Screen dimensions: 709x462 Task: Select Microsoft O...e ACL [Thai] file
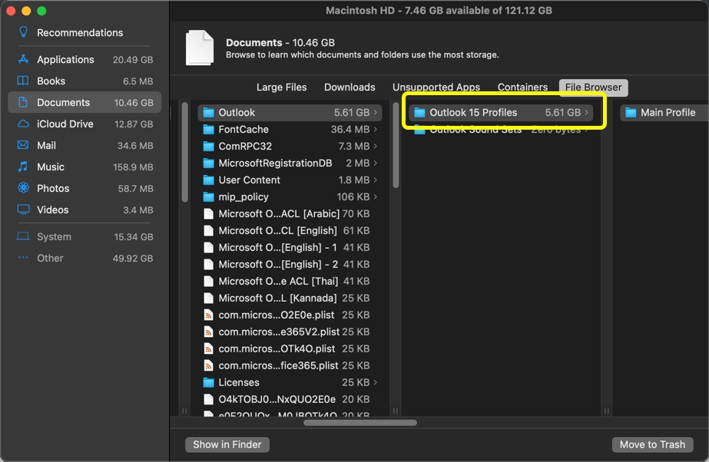pos(290,282)
